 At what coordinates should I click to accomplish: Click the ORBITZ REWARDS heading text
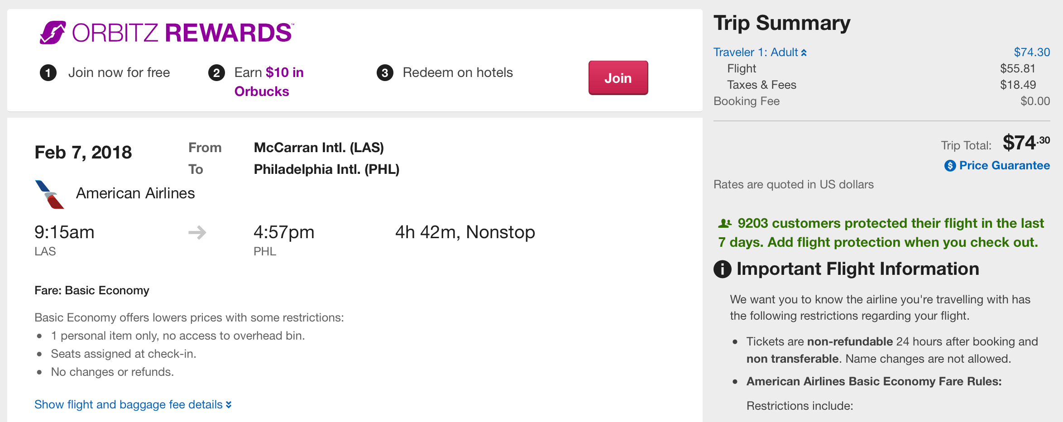click(x=182, y=33)
